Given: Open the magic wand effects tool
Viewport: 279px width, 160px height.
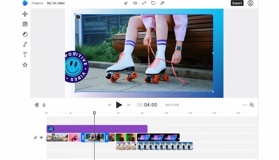Looking at the screenshot, I should (x=162, y=3).
